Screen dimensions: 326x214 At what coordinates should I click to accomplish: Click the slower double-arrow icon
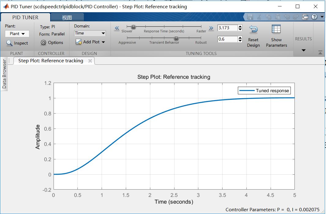[x=117, y=28]
